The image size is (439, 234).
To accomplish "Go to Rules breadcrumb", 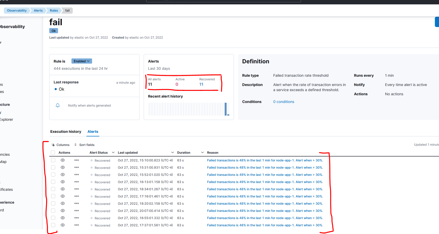I will coord(54,11).
